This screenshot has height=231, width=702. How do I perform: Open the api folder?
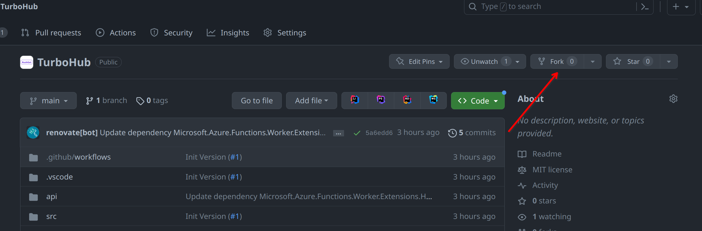[x=52, y=196]
